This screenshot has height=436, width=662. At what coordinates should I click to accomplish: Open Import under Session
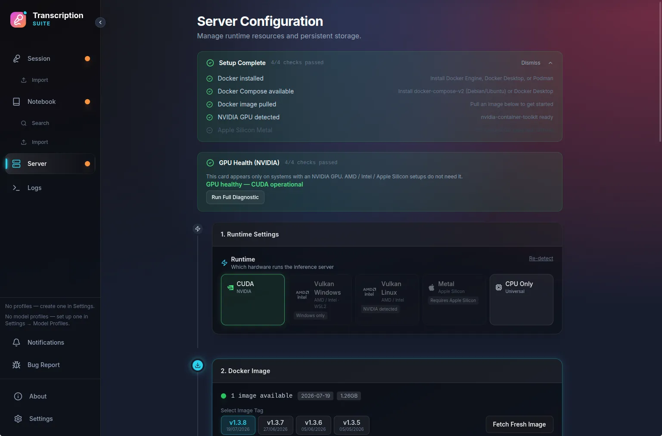40,80
